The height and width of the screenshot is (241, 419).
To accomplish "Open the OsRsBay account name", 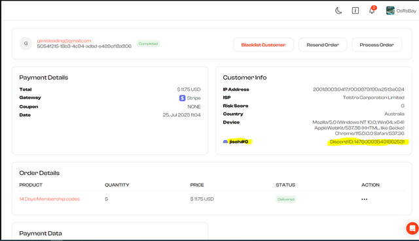I will coord(406,11).
